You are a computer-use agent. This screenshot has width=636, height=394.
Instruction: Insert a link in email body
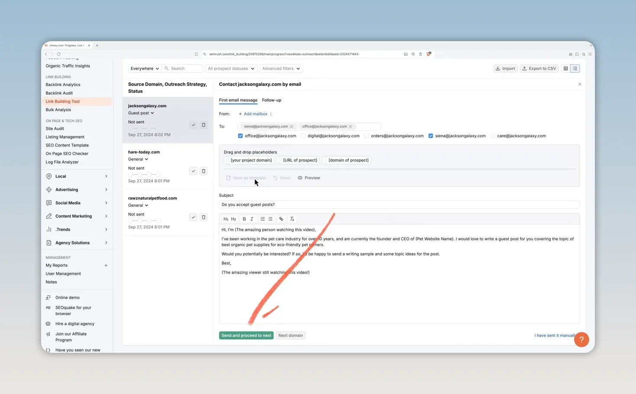281,219
